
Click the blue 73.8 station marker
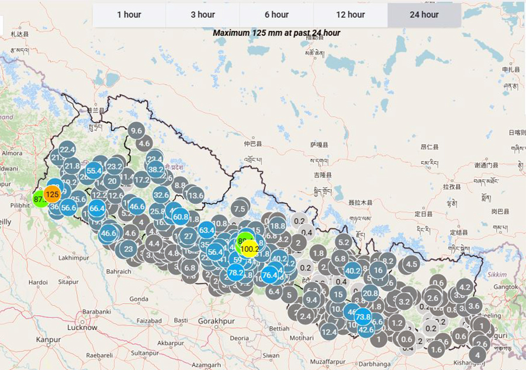(x=363, y=317)
